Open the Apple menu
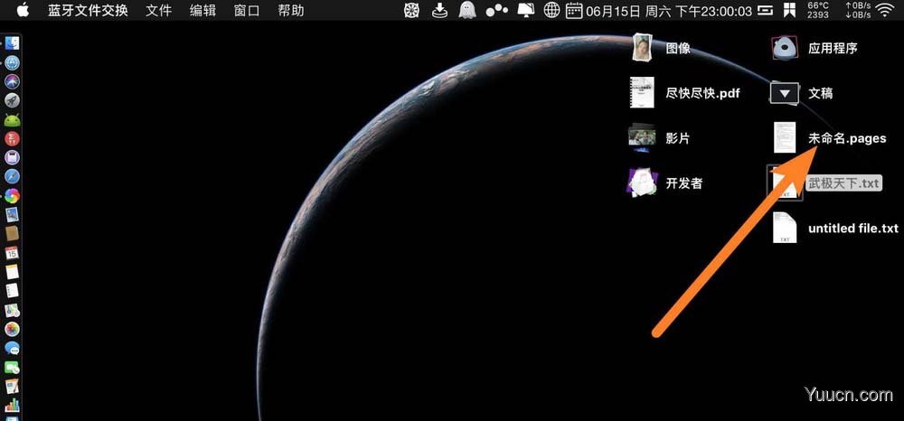 pos(22,10)
